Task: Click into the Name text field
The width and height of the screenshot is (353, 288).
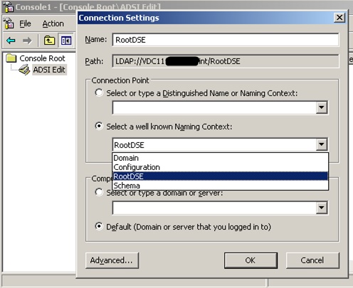Action: 226,40
